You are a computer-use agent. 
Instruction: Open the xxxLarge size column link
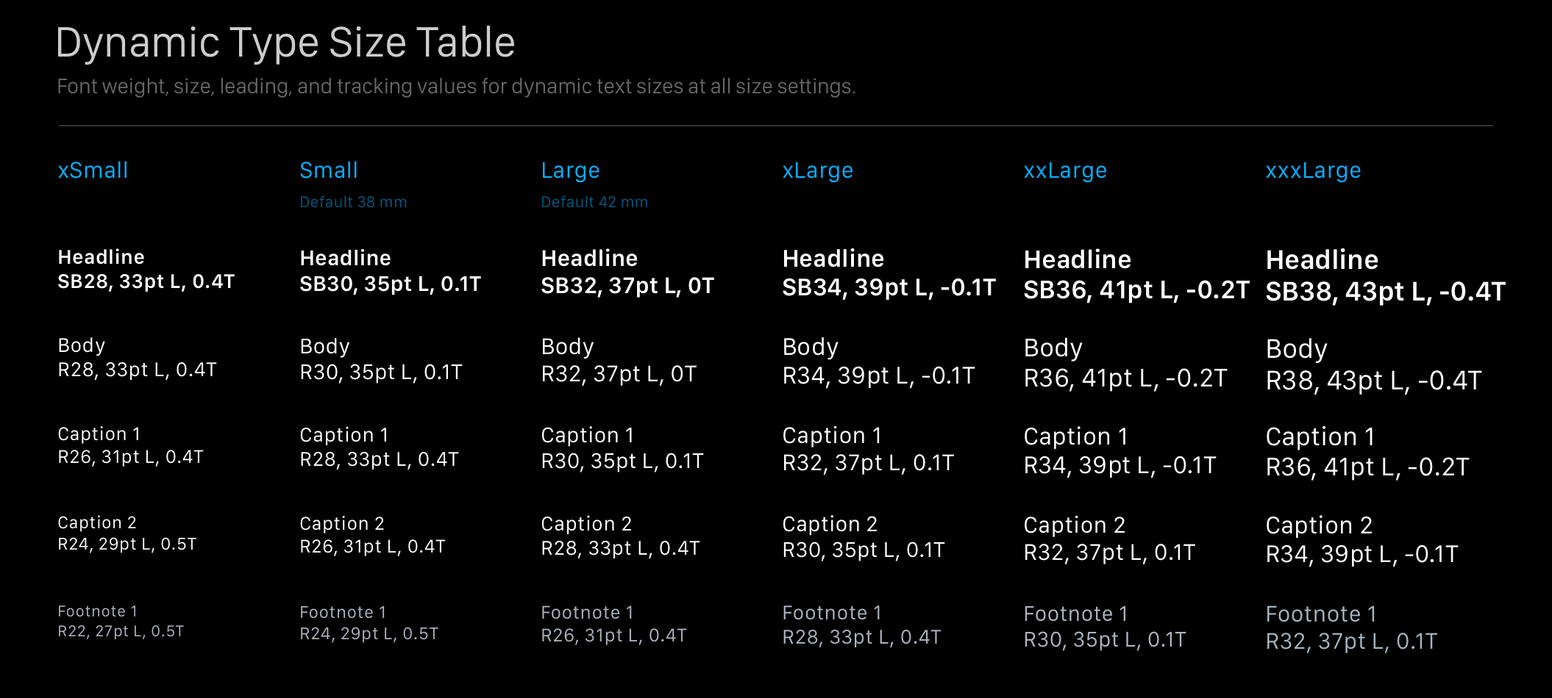(1313, 170)
